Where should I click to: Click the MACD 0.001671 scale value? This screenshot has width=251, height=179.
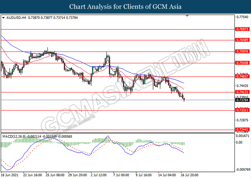242,136
